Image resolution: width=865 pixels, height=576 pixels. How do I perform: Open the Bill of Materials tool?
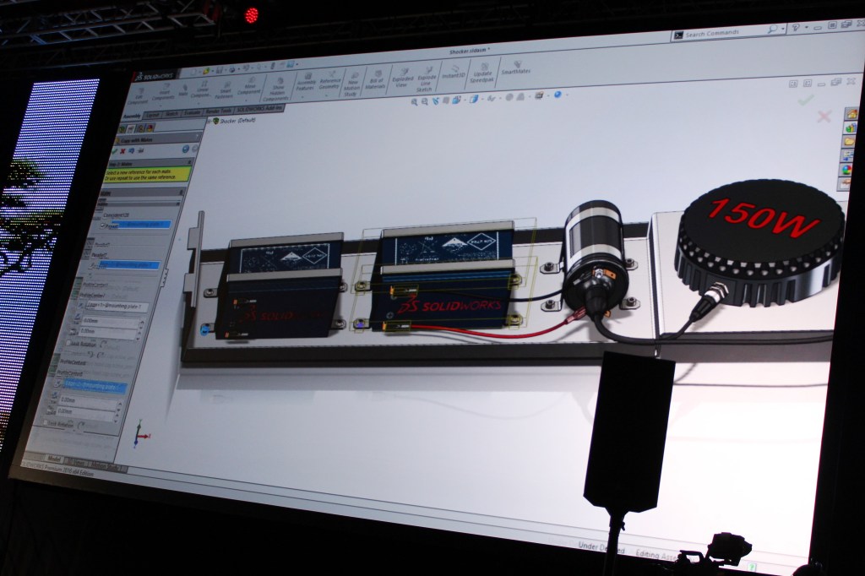click(375, 80)
